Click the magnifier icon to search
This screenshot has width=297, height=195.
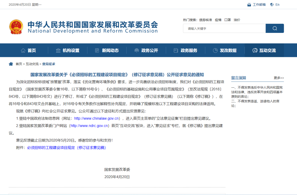(274, 28)
